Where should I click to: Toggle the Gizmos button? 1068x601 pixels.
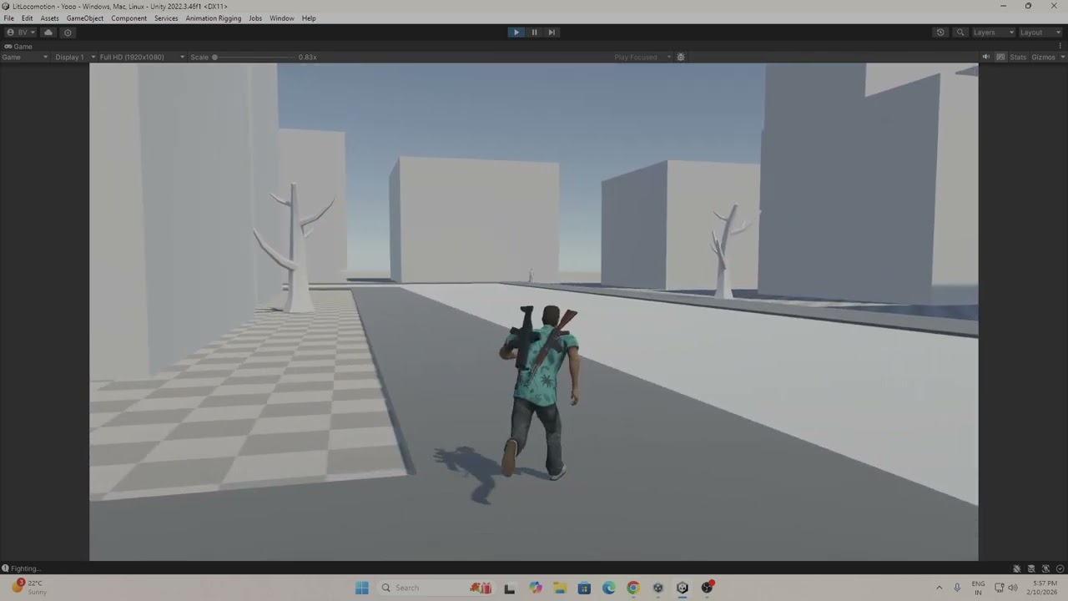1043,58
